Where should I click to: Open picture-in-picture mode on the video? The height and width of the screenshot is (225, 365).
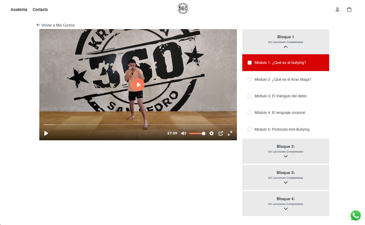[x=221, y=133]
